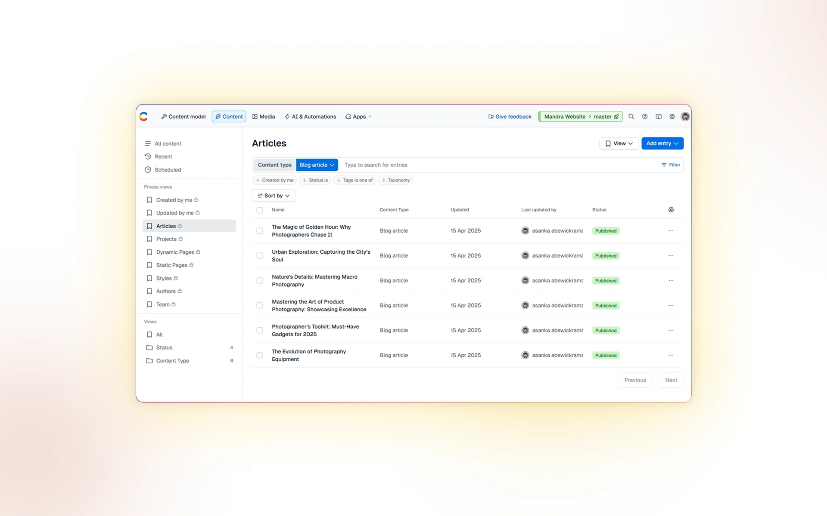The width and height of the screenshot is (827, 516).
Task: Check The Magic of Golden Hour entry
Action: pos(259,231)
